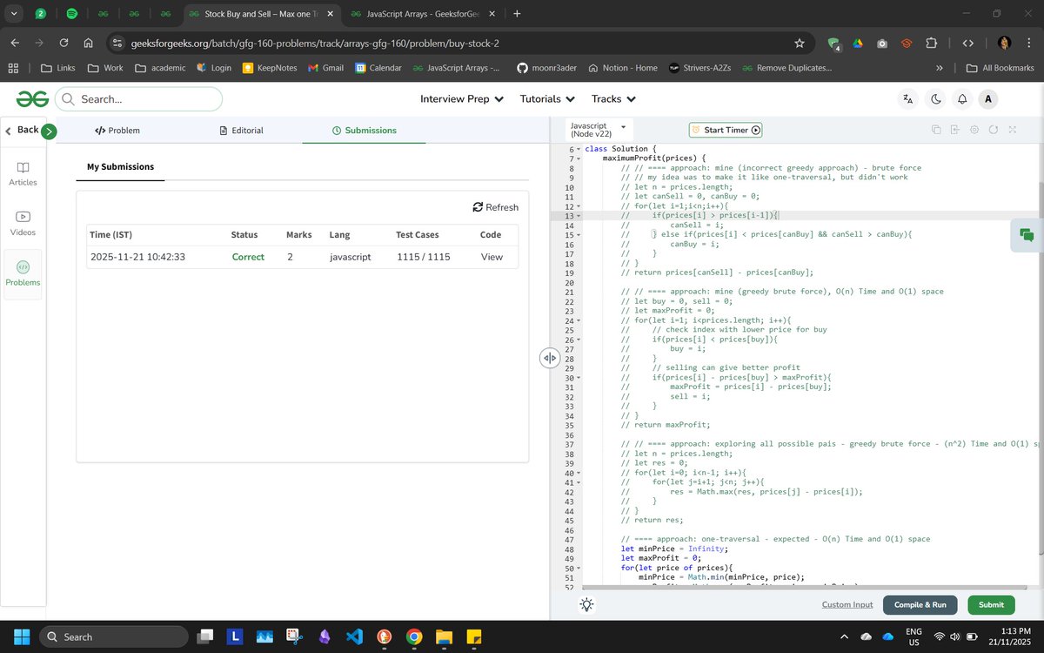Click the import/exit icon in editor toolbar
Image resolution: width=1044 pixels, height=653 pixels.
click(955, 130)
